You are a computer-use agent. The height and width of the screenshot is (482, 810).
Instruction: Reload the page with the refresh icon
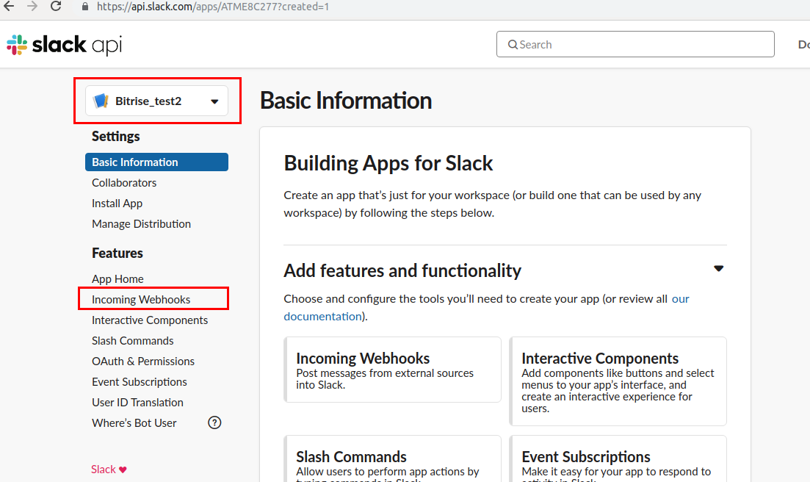click(56, 7)
